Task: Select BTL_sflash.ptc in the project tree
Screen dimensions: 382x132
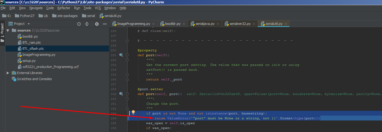Action: (57, 49)
